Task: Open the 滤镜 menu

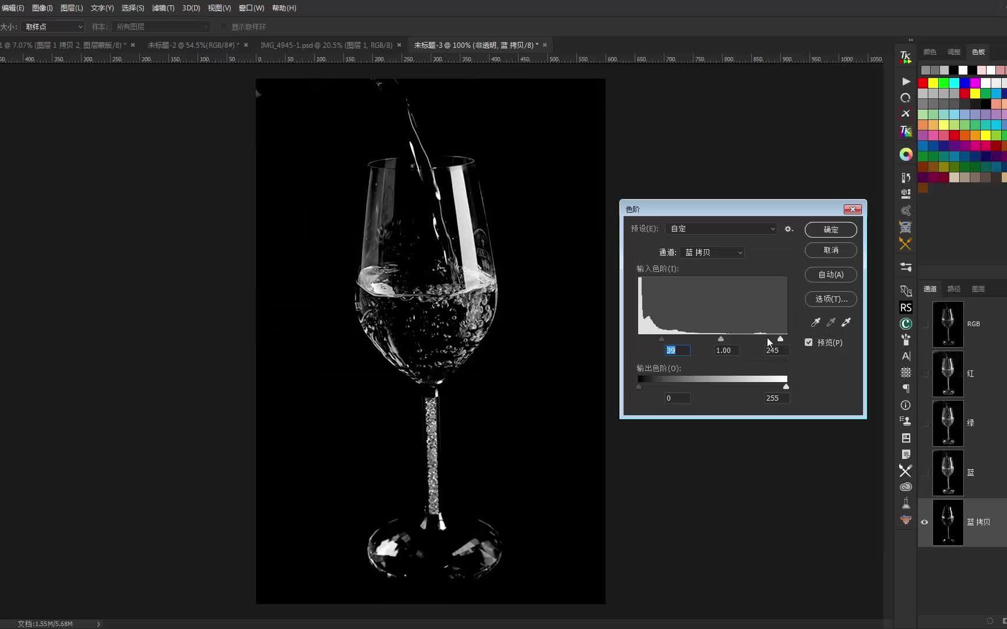Action: [163, 8]
